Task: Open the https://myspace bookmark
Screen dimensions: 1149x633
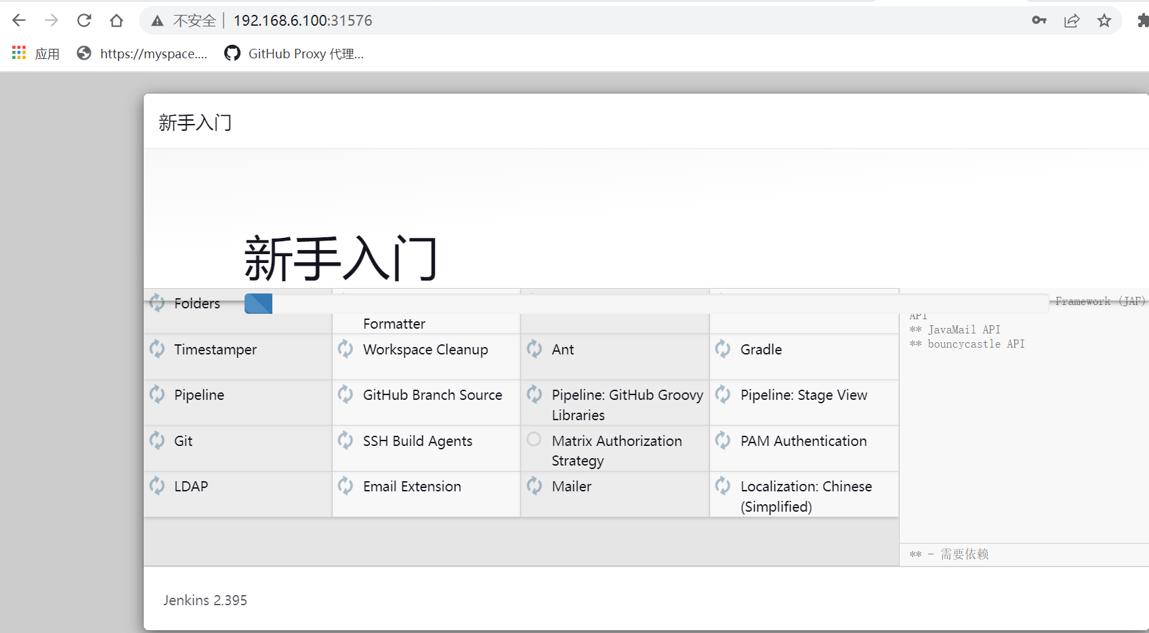Action: (x=142, y=54)
